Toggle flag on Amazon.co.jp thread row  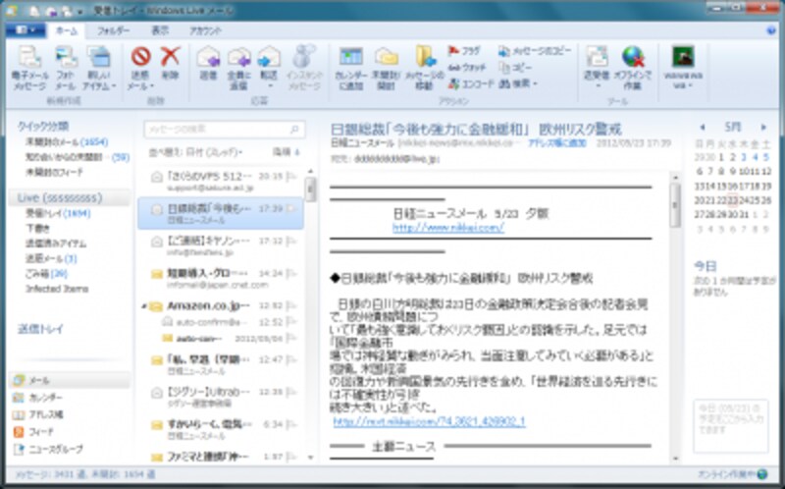point(291,305)
